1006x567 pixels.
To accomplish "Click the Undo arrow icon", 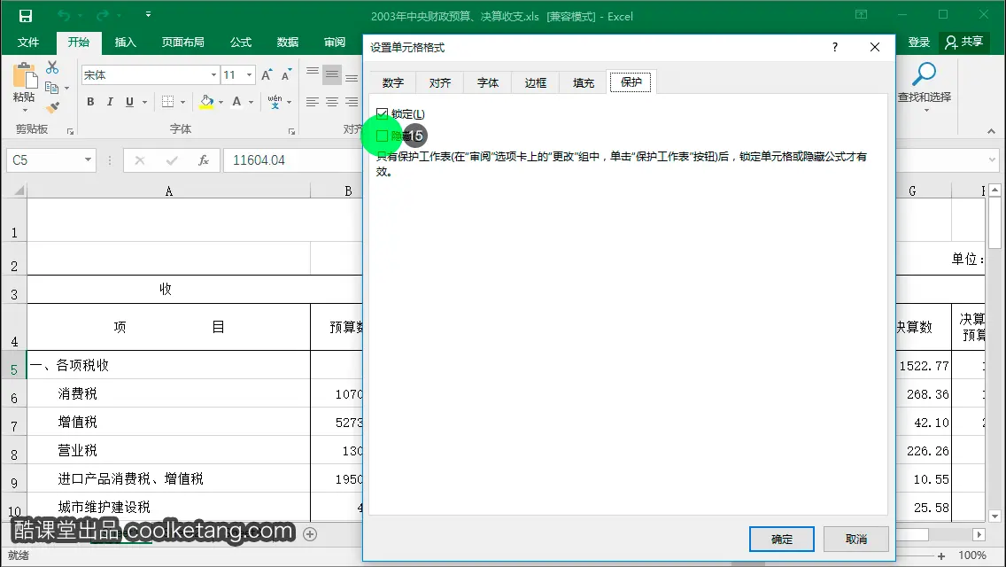I will (63, 15).
